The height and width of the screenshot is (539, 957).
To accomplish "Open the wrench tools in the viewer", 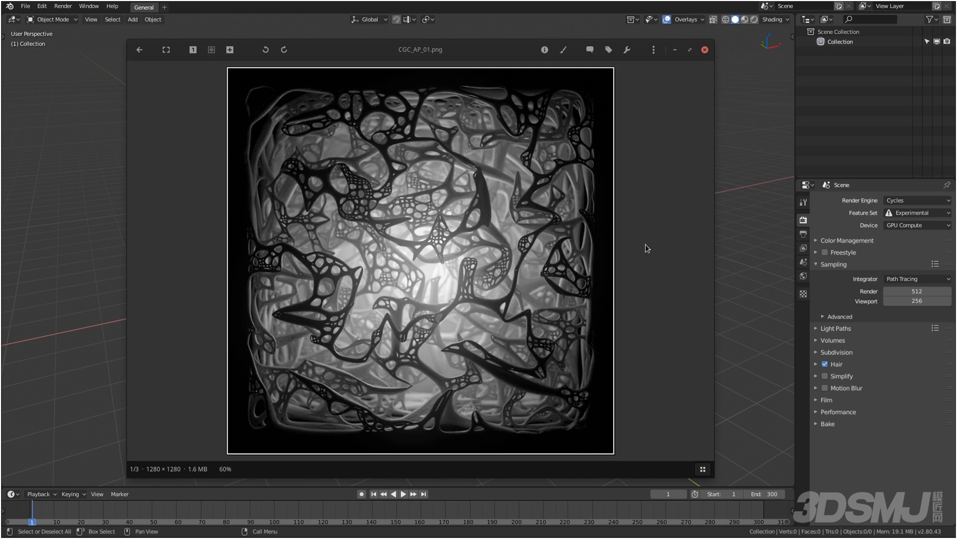I will coord(627,50).
